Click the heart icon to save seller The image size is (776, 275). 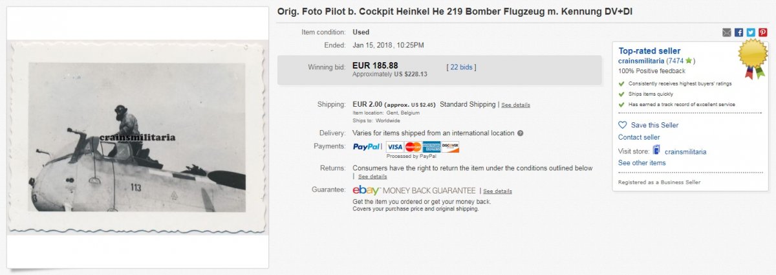[623, 125]
